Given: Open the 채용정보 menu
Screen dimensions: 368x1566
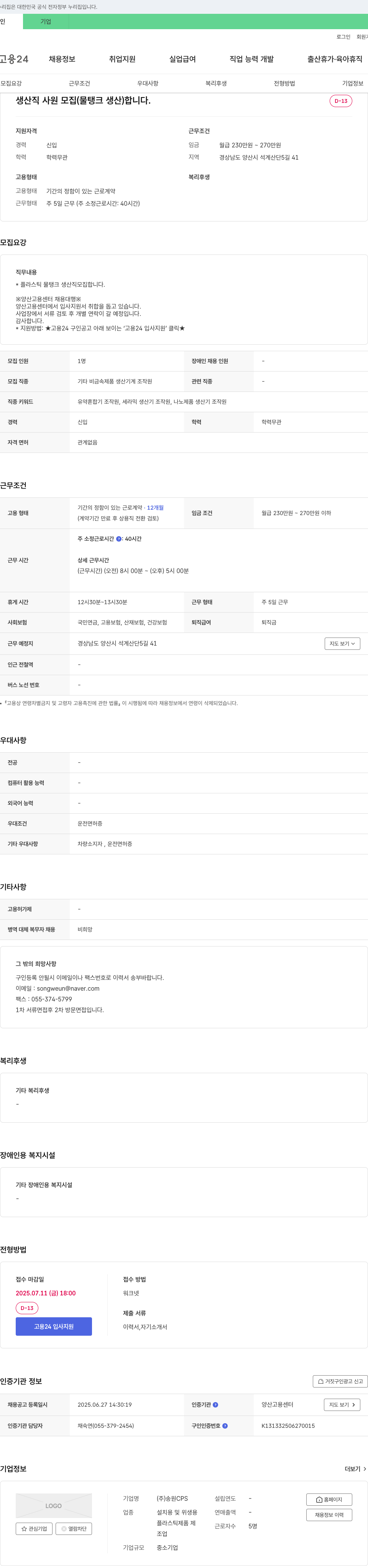Looking at the screenshot, I should click(62, 59).
